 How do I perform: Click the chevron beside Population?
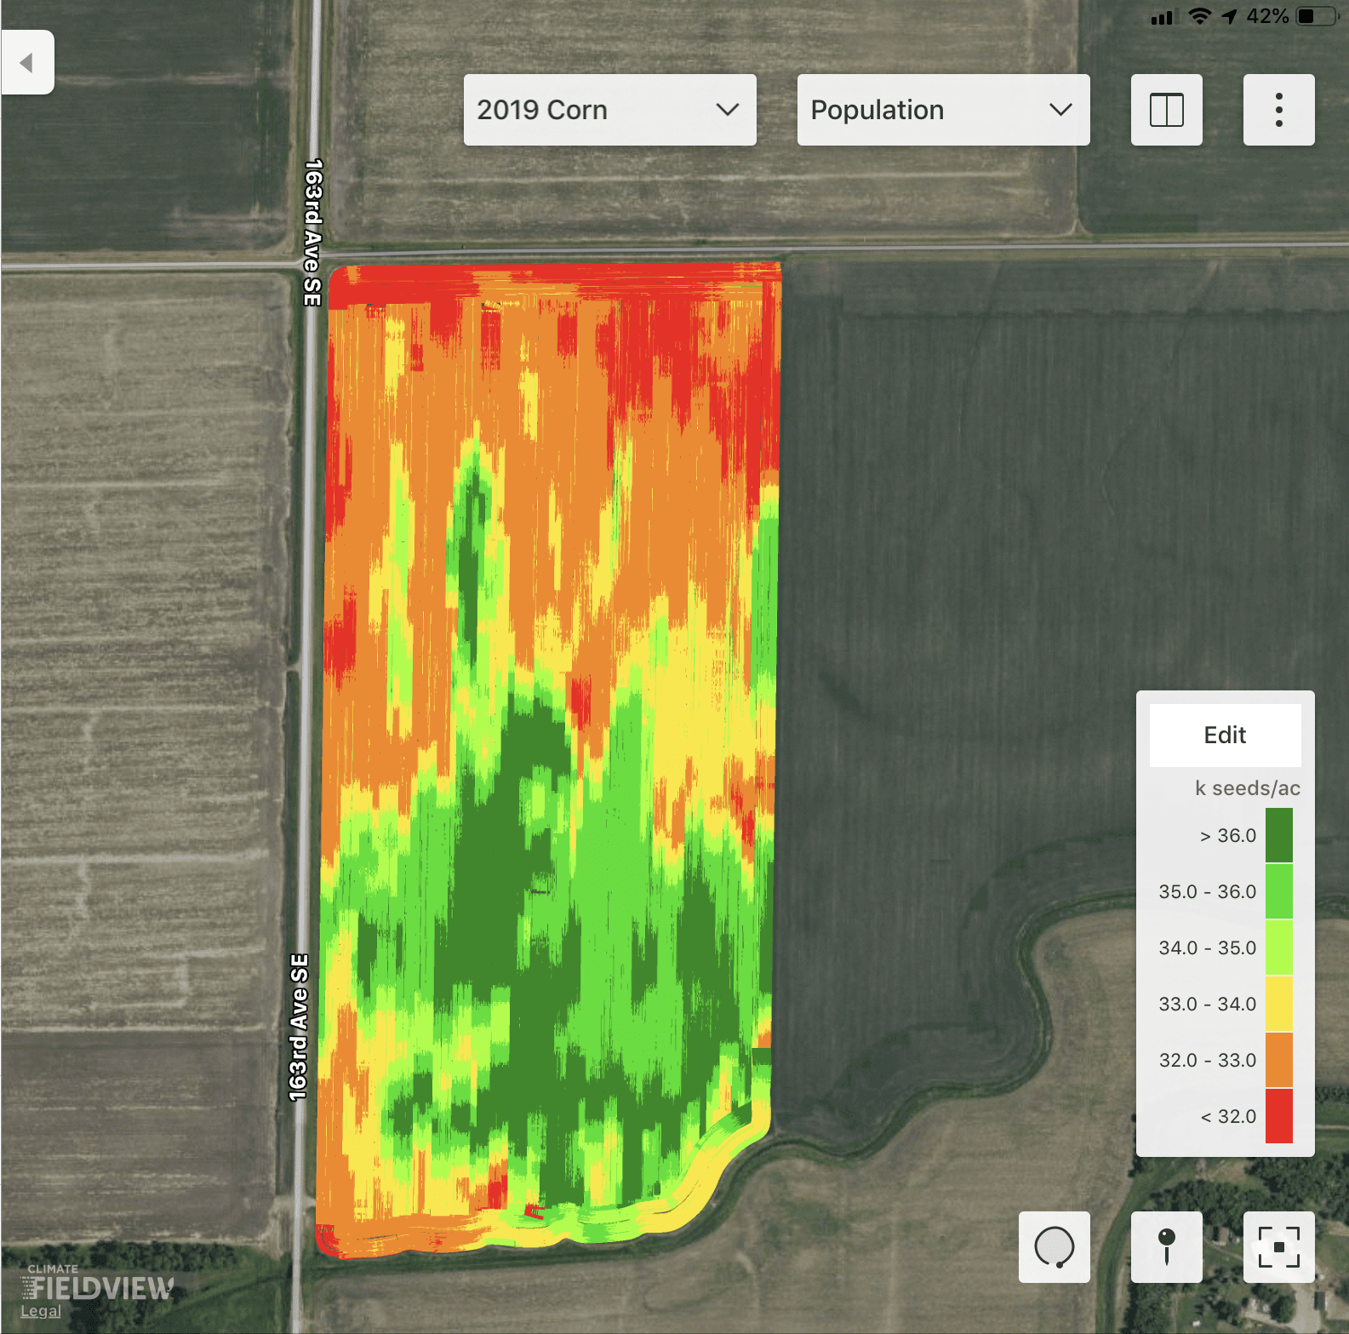tap(1060, 110)
